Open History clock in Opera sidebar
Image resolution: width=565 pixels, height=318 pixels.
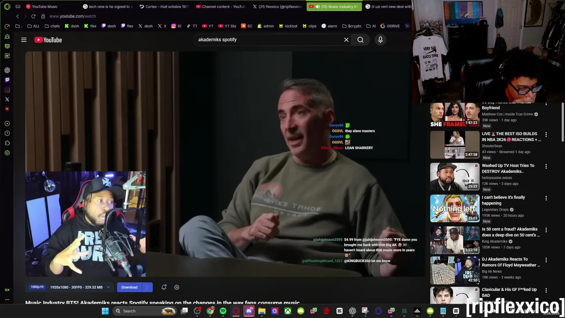pyautogui.click(x=7, y=133)
